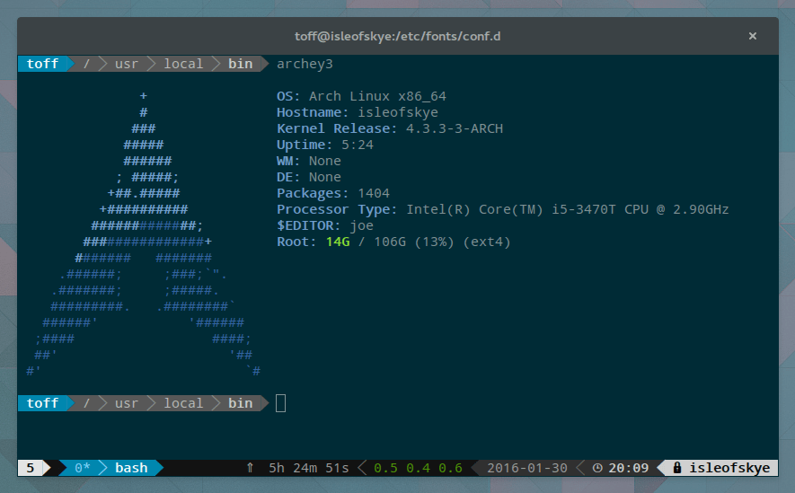The height and width of the screenshot is (493, 795).
Task: Click session number '5' in status bar
Action: coord(31,468)
